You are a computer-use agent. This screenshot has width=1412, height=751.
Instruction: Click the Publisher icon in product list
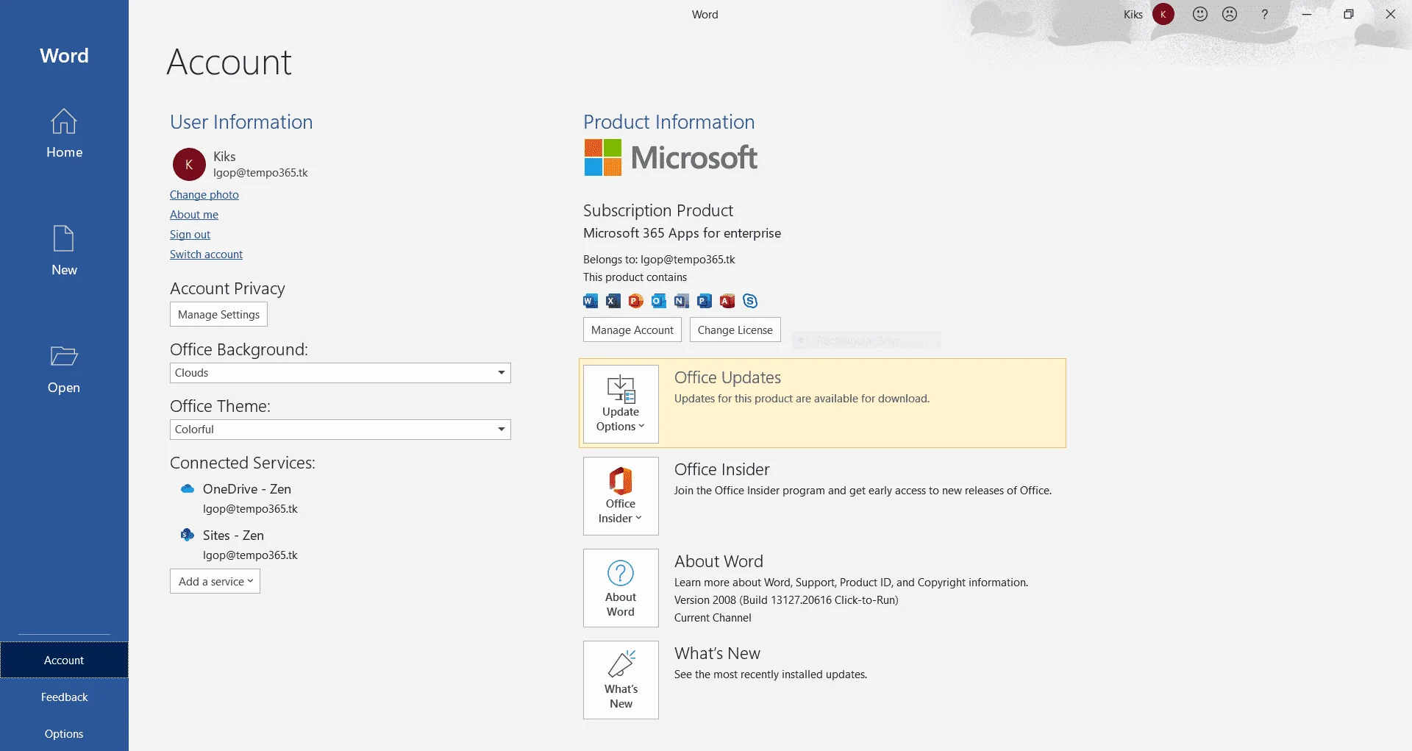coord(705,301)
